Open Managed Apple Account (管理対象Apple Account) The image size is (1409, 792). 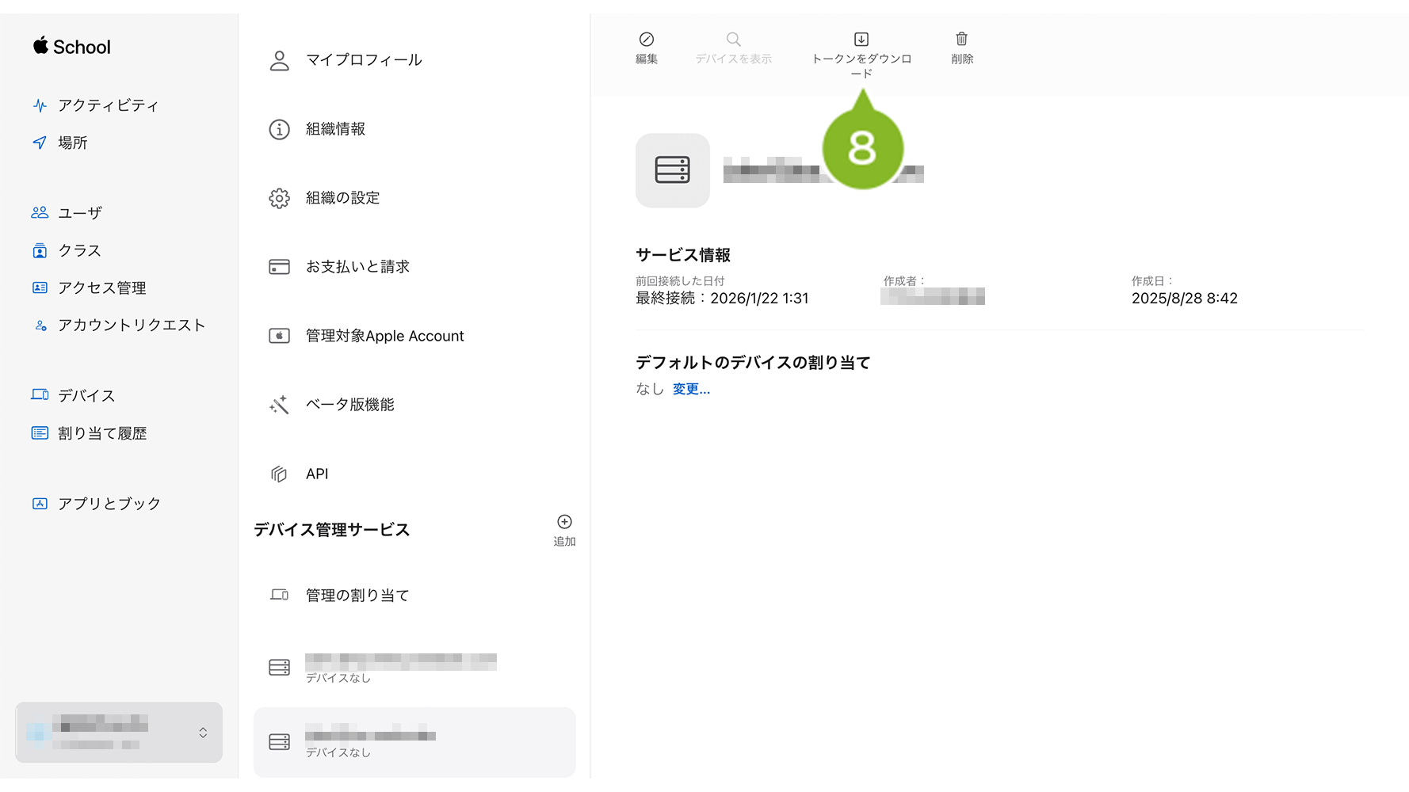tap(384, 336)
